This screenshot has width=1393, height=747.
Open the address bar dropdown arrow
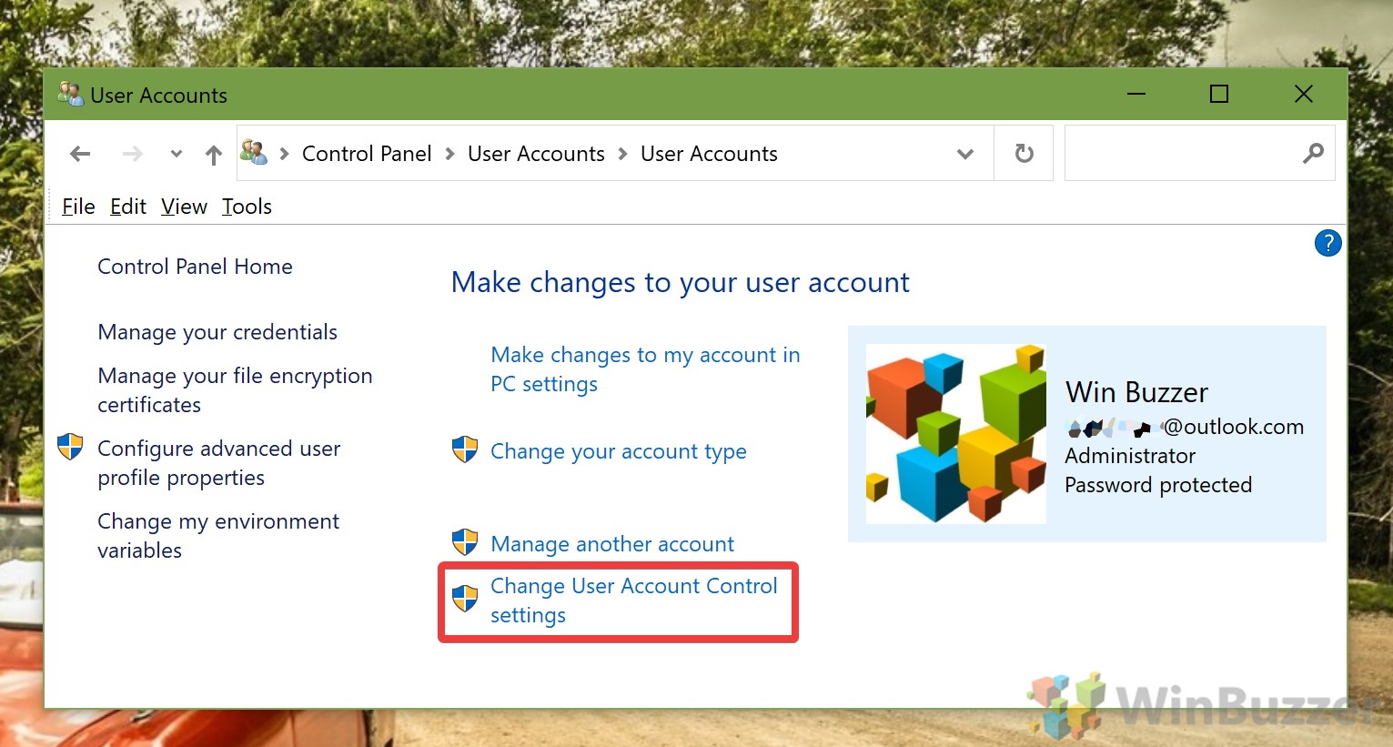click(964, 154)
